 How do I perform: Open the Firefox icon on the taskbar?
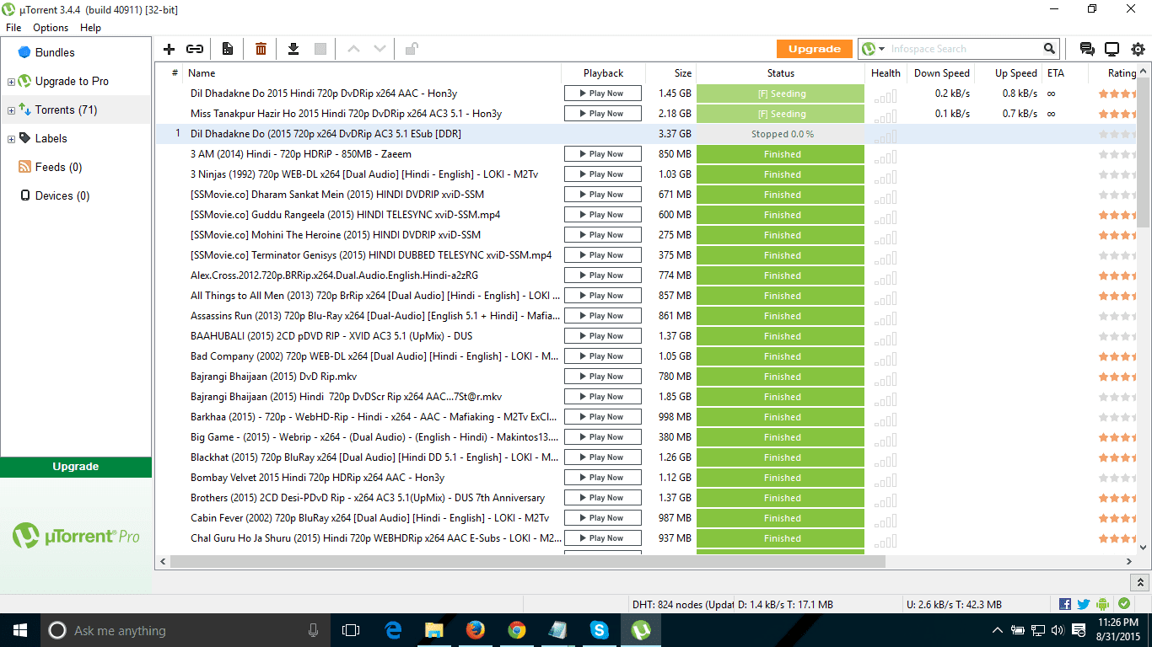coord(476,630)
